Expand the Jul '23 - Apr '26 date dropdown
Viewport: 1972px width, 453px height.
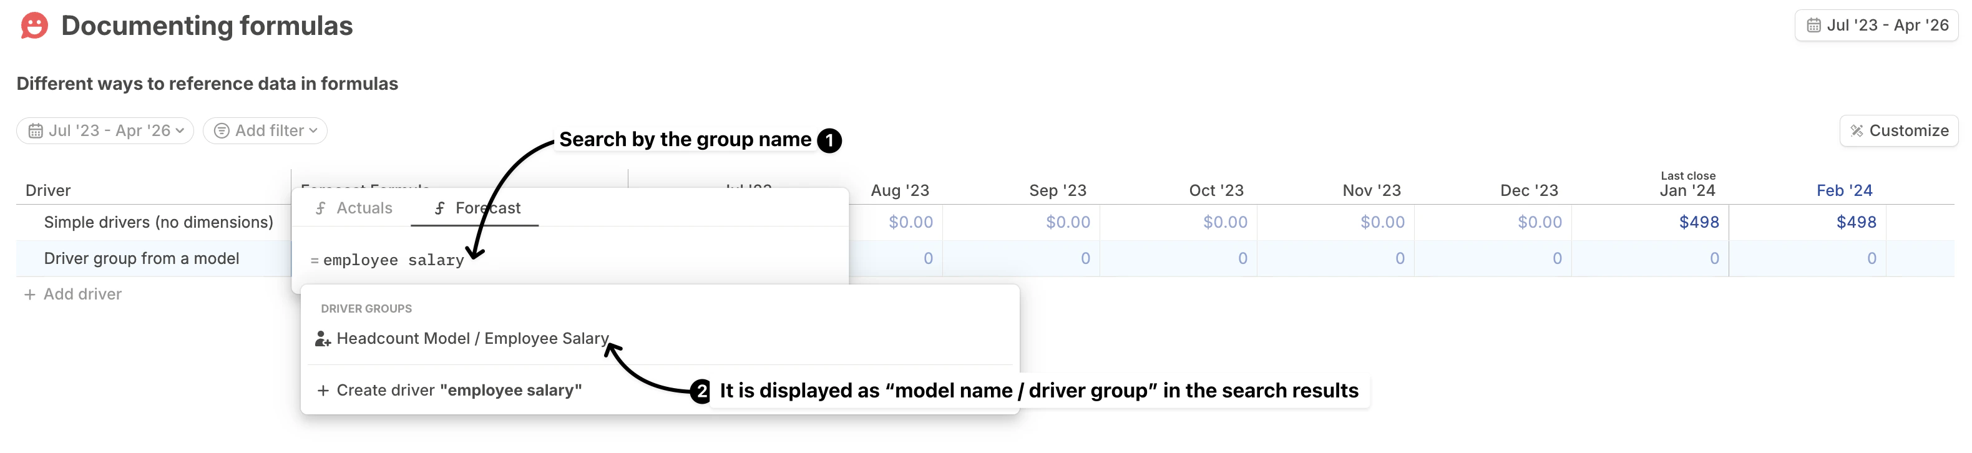point(104,130)
